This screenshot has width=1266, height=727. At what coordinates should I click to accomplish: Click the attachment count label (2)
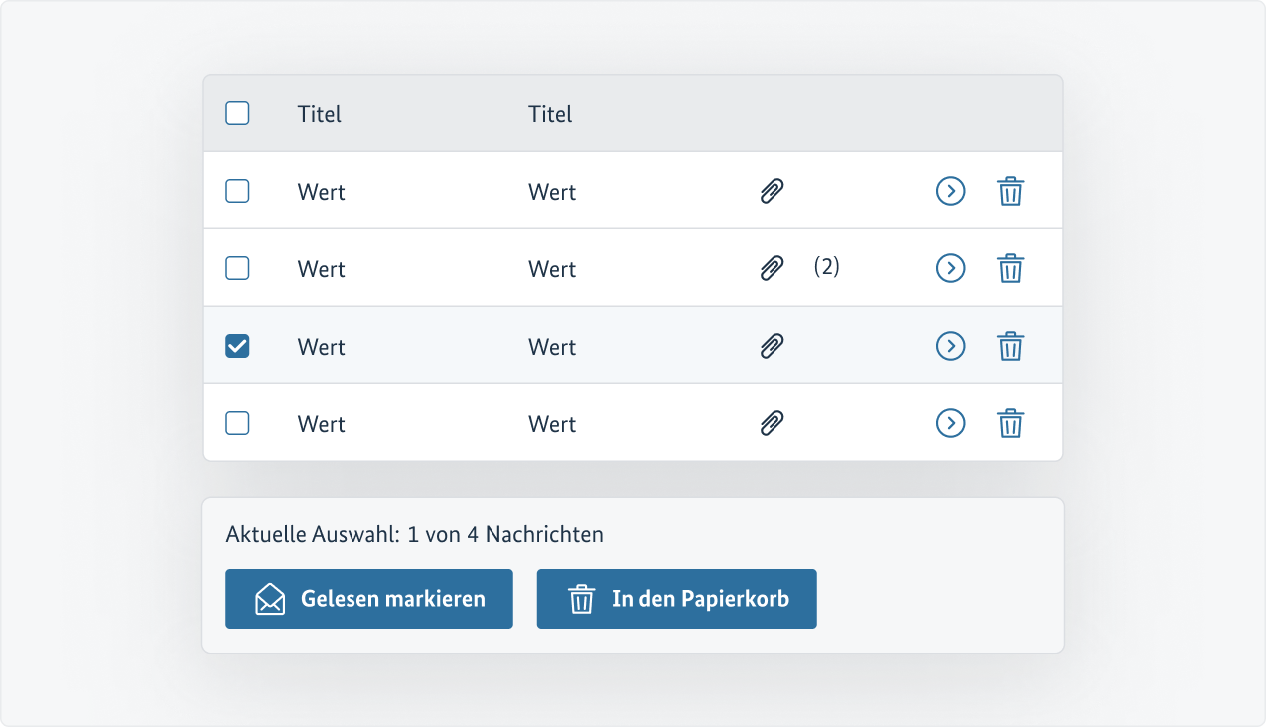827,267
